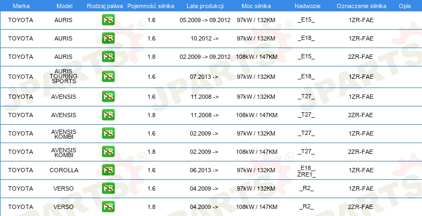Click the _T27_ body code in Avensis 1.8 11.2008 row
This screenshot has width=422, height=216.
307,115
